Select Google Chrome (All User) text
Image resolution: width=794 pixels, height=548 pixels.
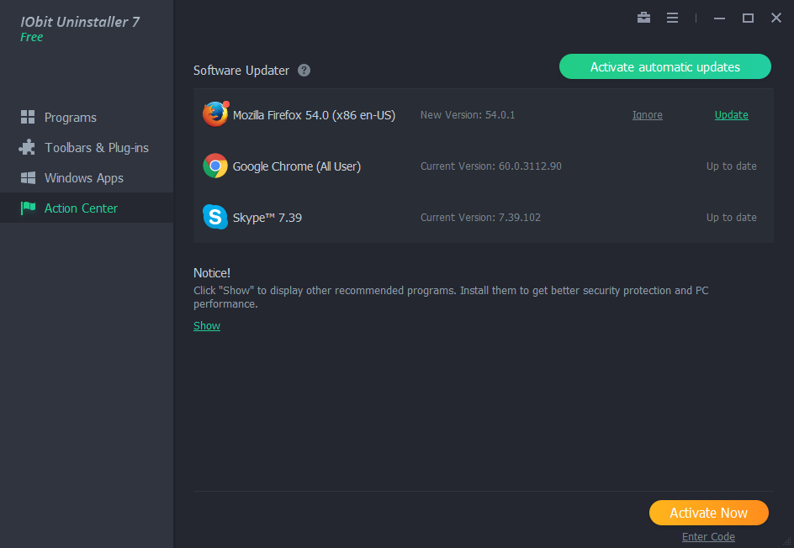(297, 166)
